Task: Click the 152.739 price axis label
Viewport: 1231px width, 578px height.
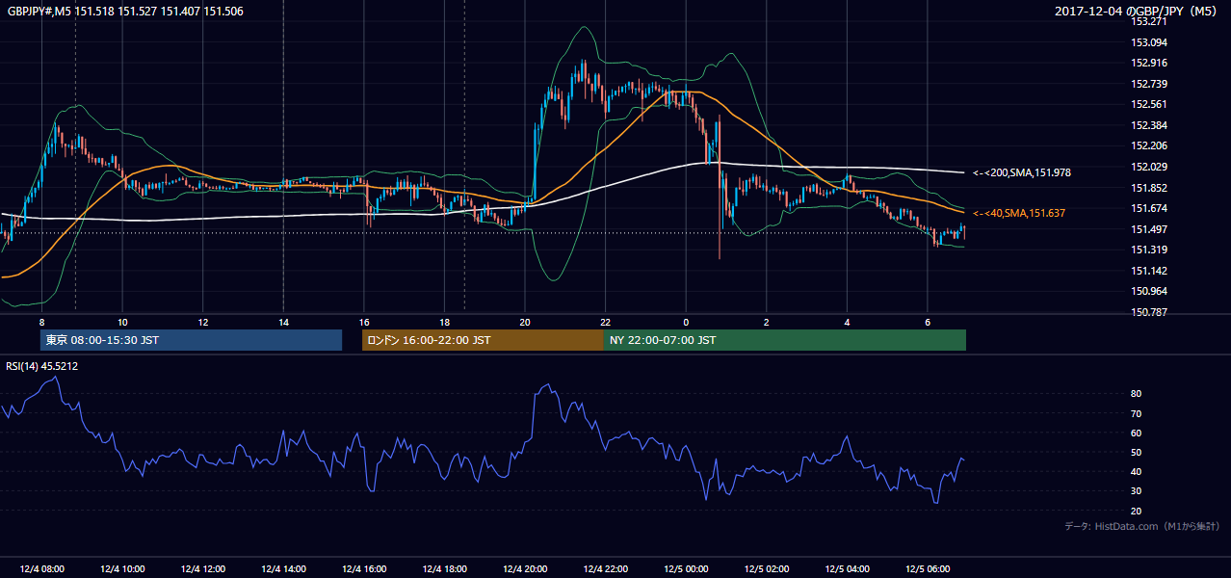Action: [1149, 84]
